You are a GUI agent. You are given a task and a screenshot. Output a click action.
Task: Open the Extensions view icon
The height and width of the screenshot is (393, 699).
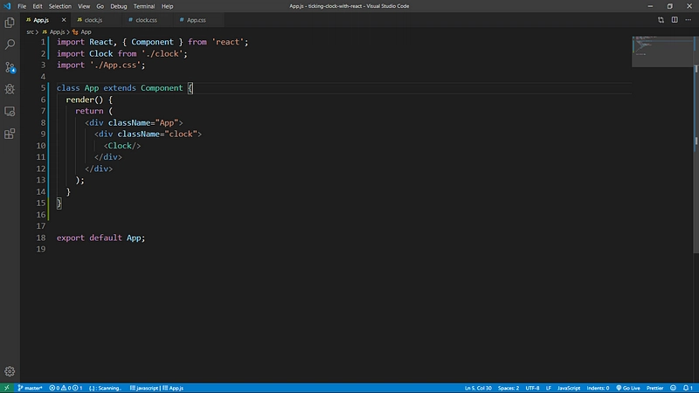click(10, 134)
